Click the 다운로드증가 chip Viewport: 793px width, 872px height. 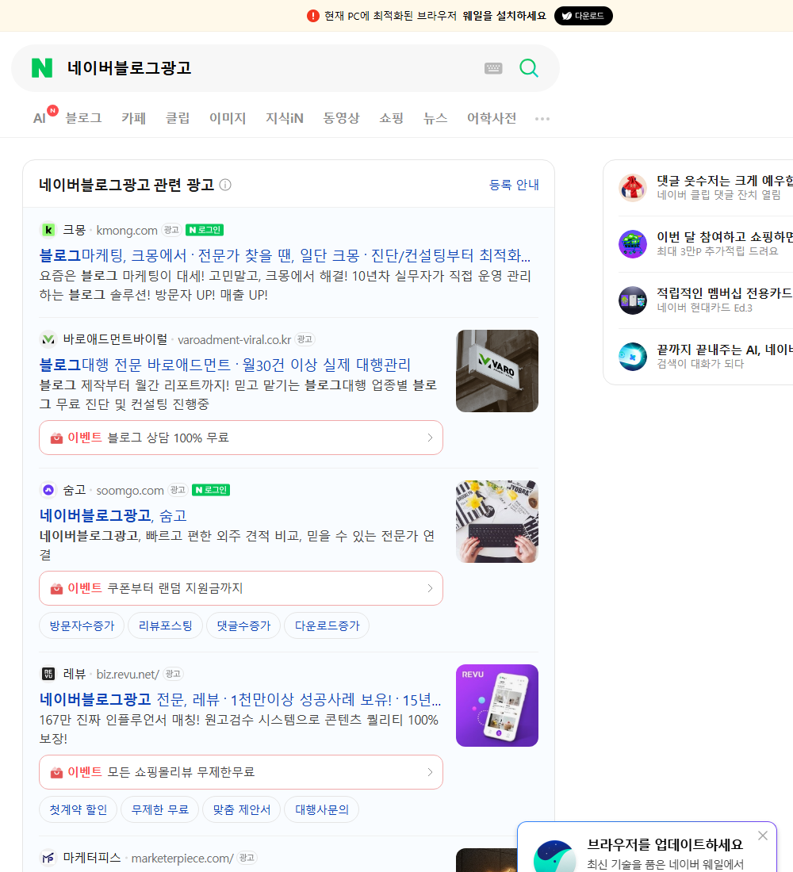(327, 625)
